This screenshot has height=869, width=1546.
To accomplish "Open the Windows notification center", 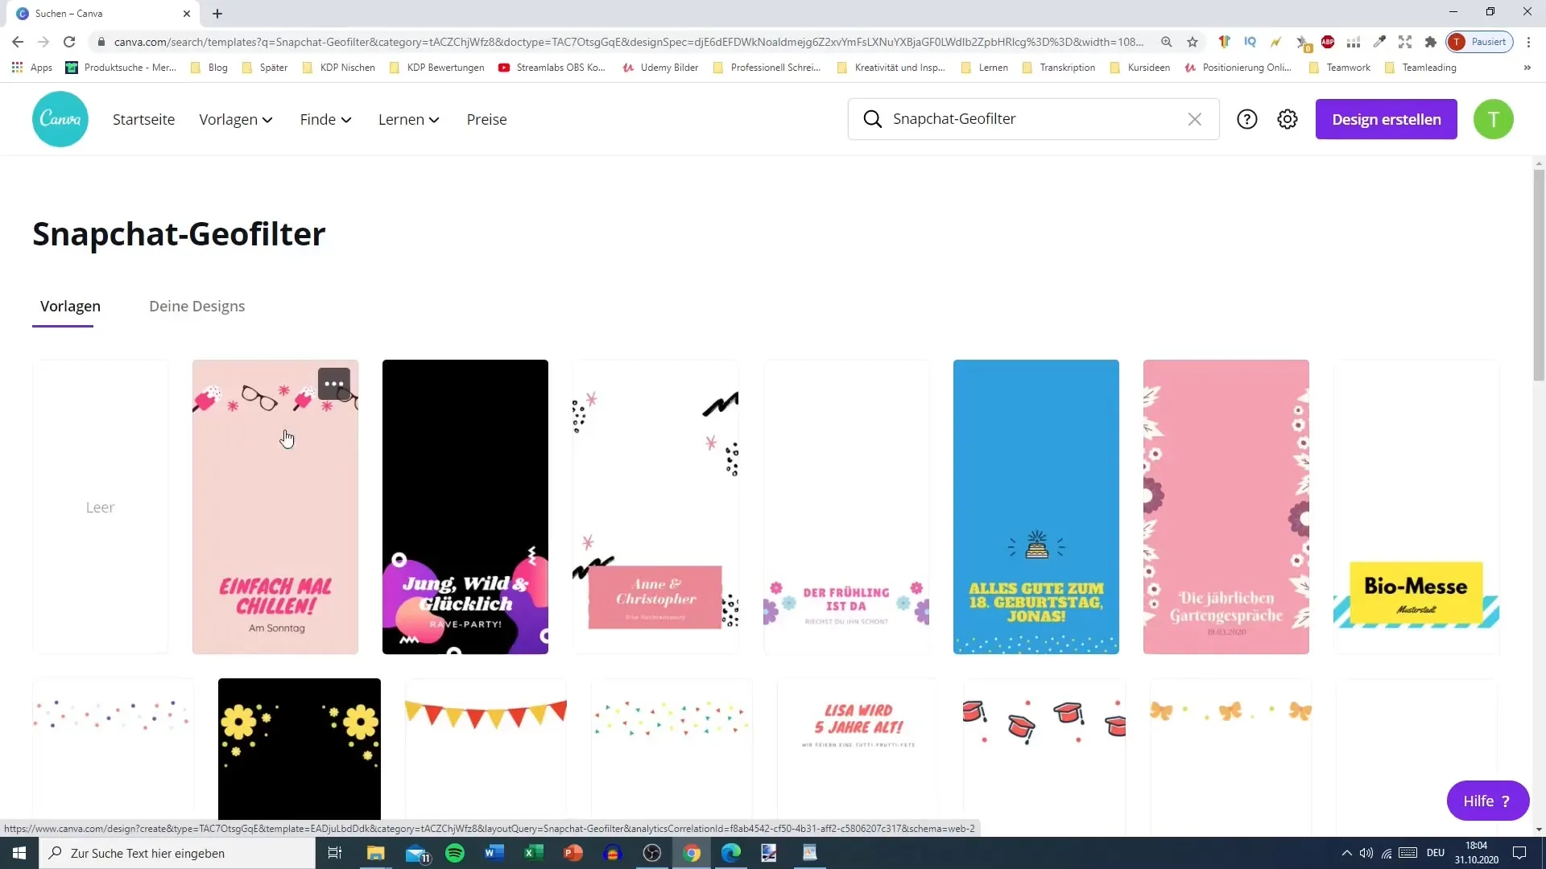I will [x=1519, y=853].
